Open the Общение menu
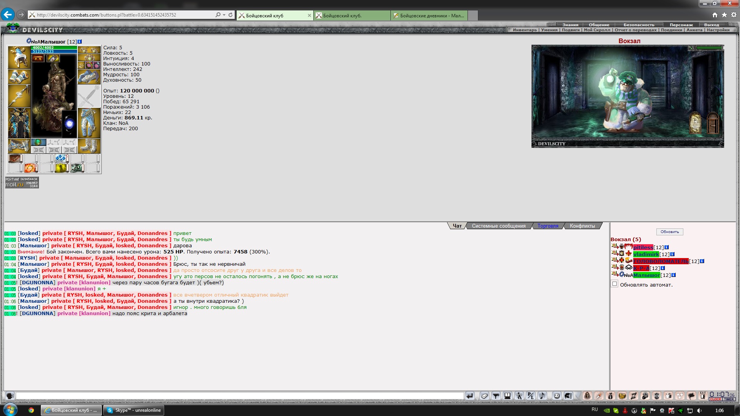 tap(599, 25)
